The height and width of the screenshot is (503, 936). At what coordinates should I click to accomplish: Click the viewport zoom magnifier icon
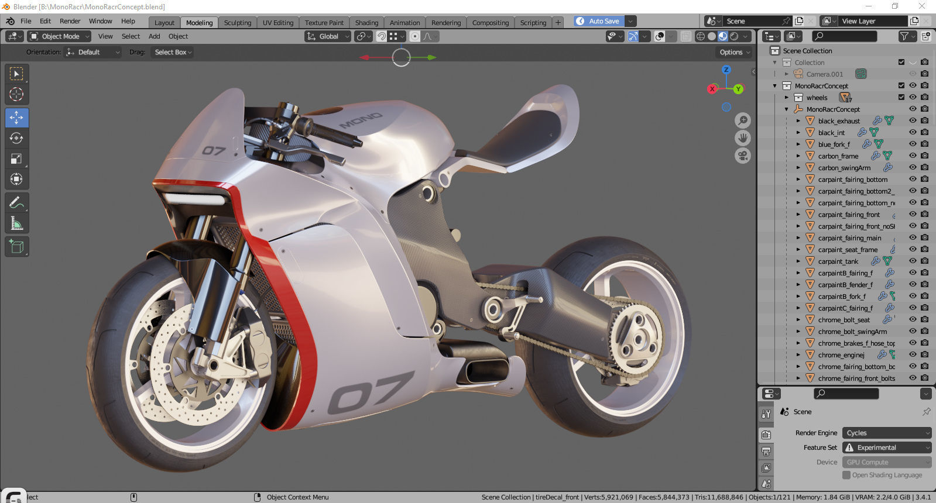(x=743, y=120)
